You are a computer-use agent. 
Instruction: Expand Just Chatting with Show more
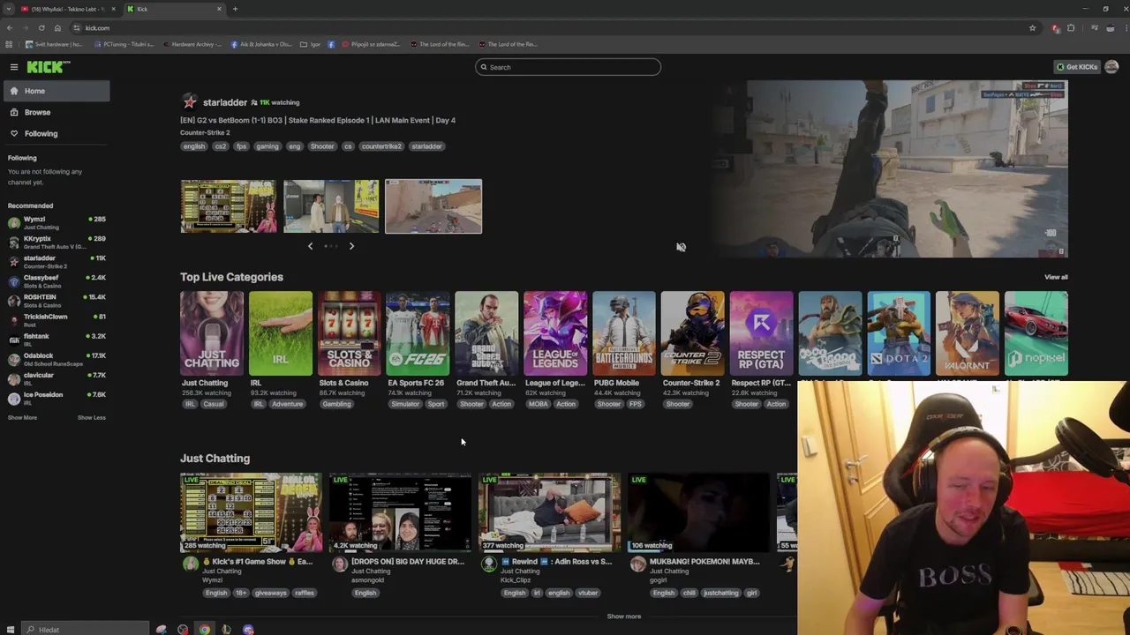tap(624, 616)
